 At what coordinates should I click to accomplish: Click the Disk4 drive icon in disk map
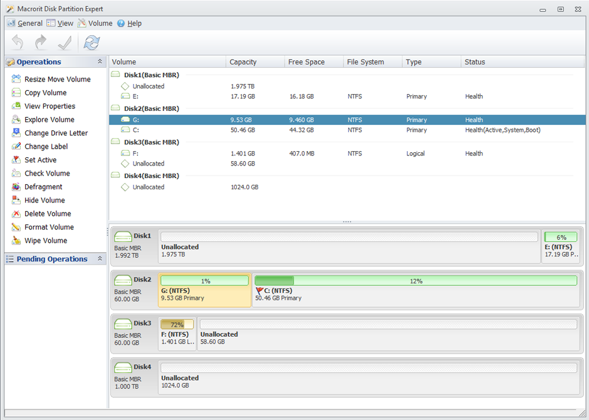pyautogui.click(x=123, y=367)
